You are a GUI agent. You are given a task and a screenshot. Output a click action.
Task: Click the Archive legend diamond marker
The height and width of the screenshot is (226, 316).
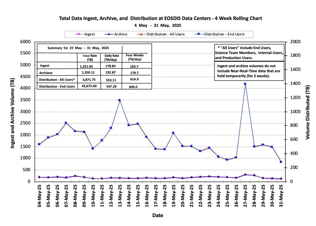coord(109,34)
